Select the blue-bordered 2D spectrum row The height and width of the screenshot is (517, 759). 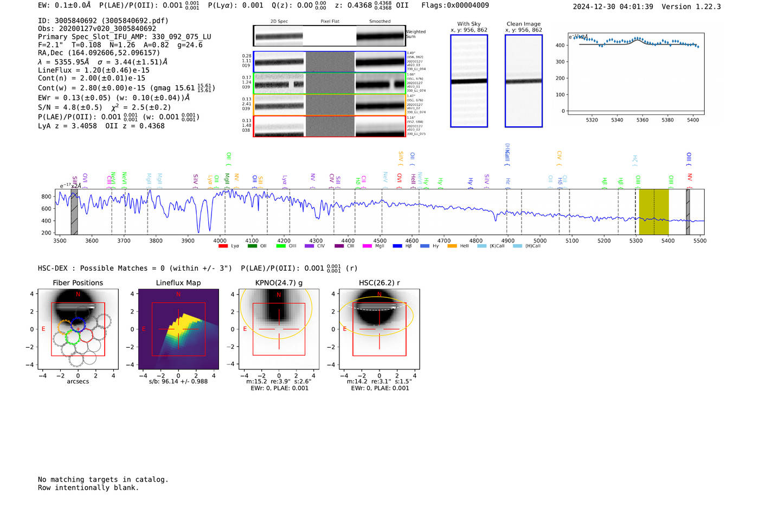330,62
